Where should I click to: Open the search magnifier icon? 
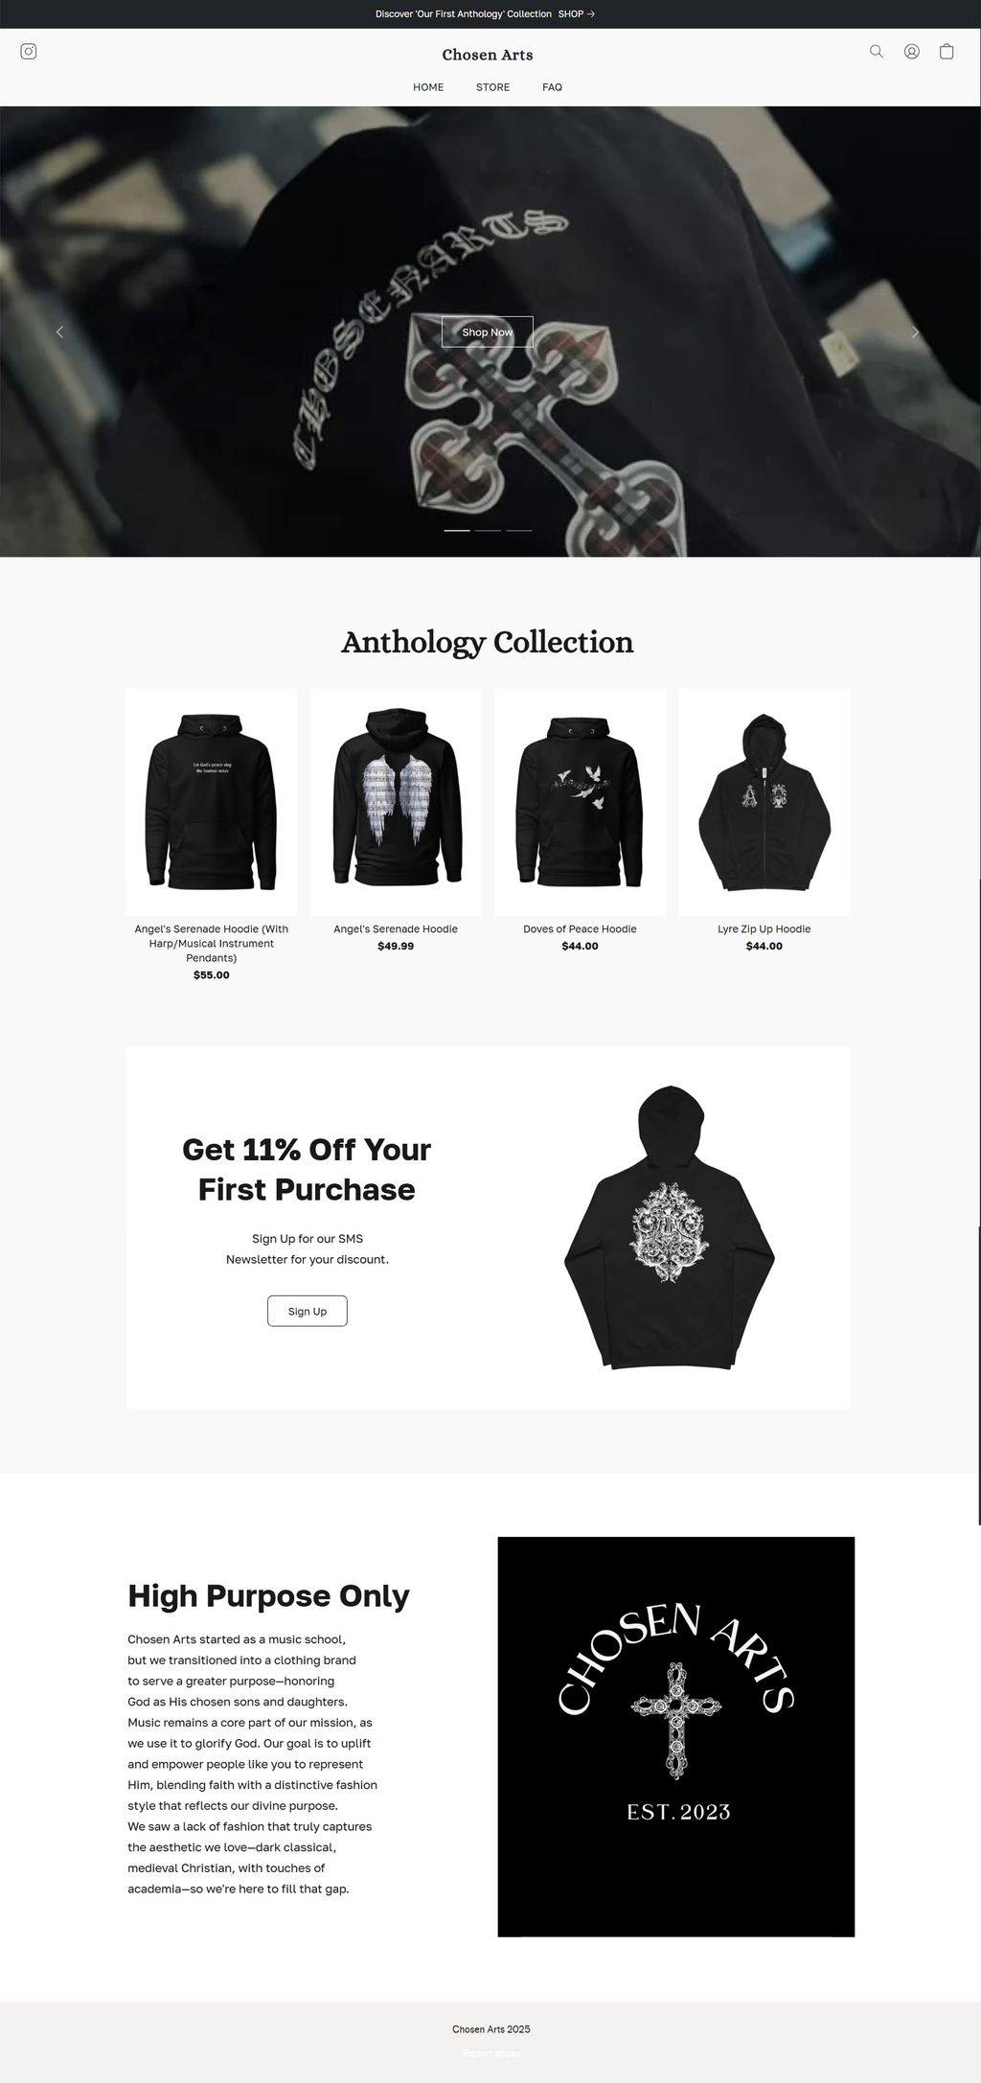tap(876, 52)
